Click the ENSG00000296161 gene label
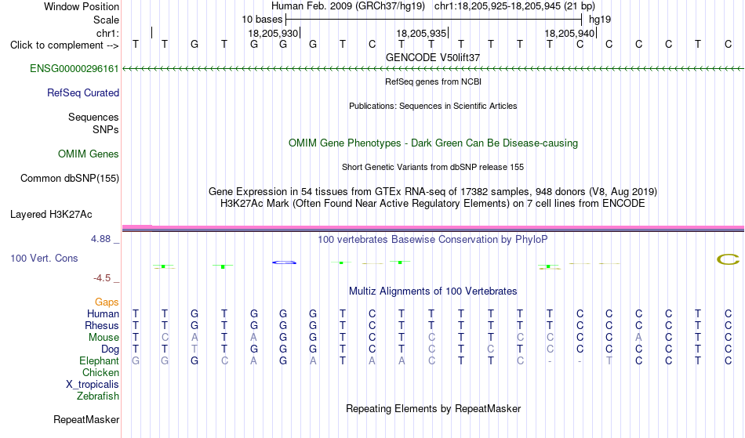This screenshot has height=438, width=745. coord(74,69)
